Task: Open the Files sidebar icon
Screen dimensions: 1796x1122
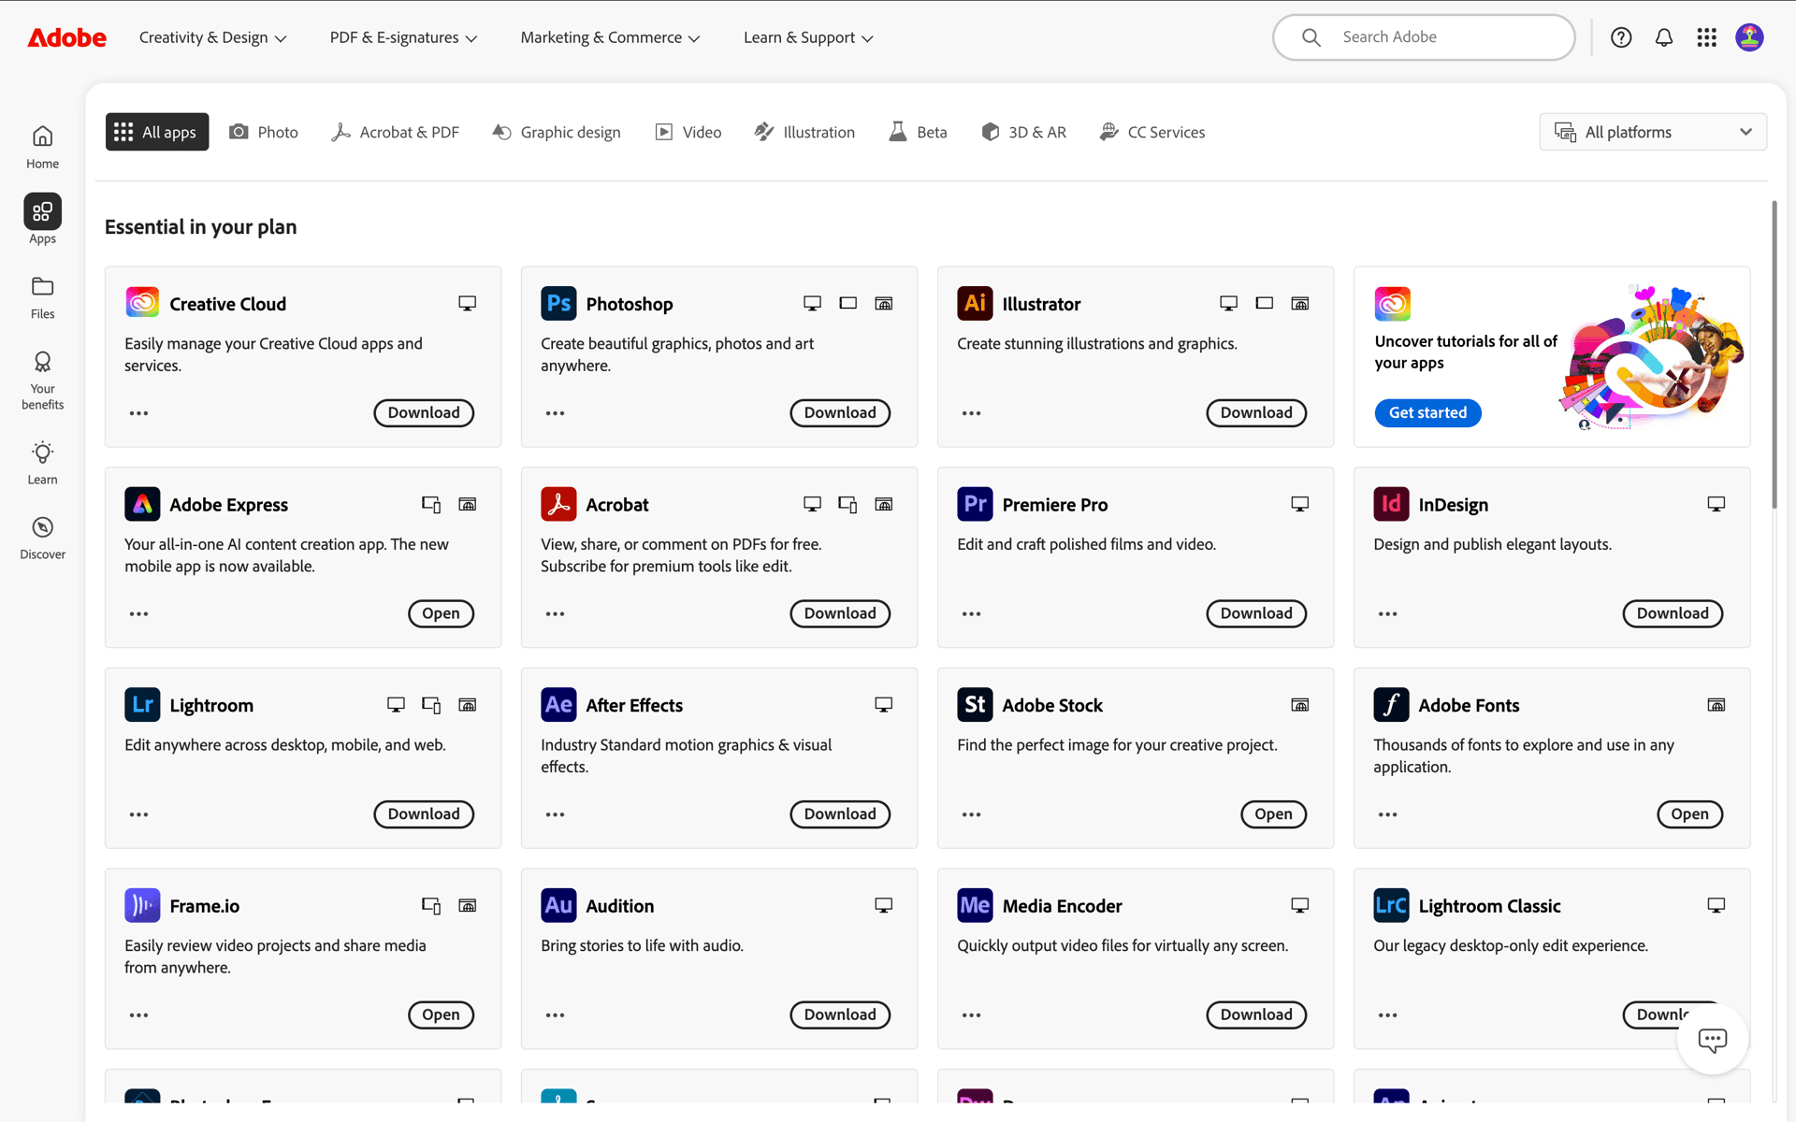Action: pos(42,297)
